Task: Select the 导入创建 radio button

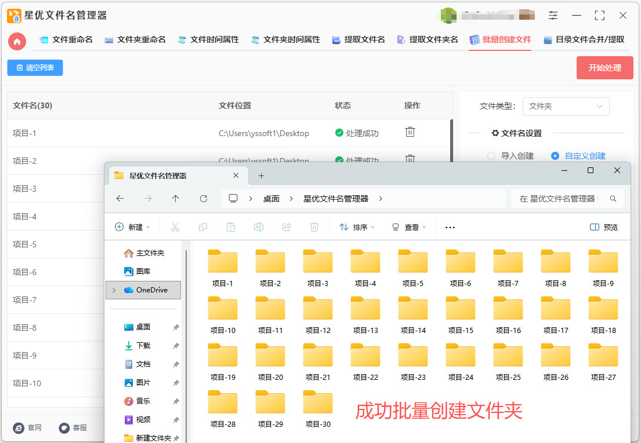Action: (x=491, y=156)
